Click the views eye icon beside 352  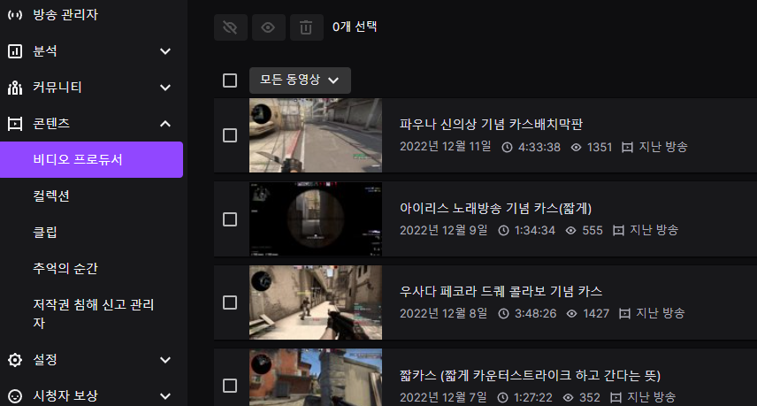pyautogui.click(x=569, y=397)
